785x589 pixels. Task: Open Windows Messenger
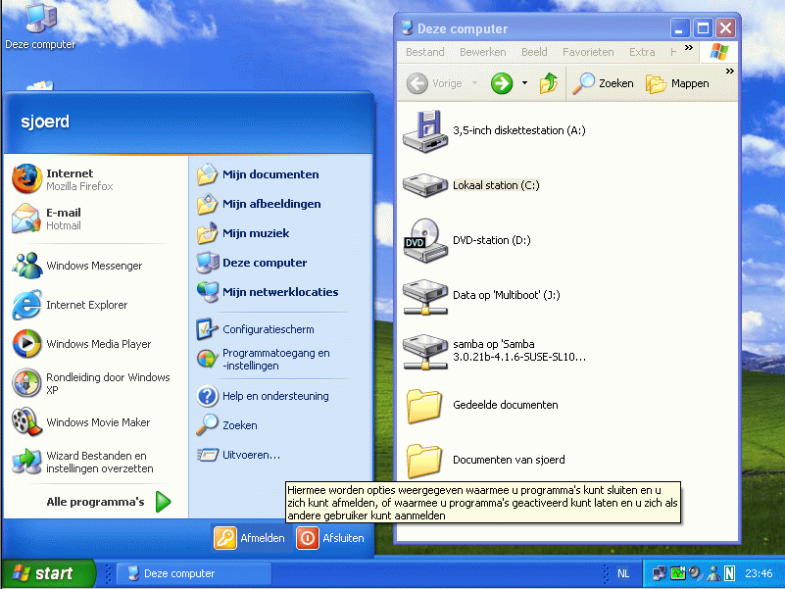(x=76, y=266)
